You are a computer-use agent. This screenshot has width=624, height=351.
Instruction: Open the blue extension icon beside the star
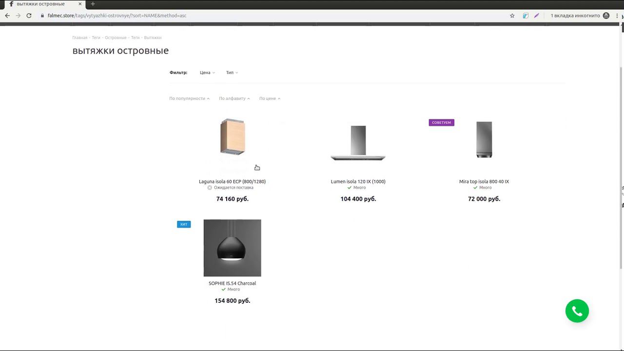[x=526, y=16]
